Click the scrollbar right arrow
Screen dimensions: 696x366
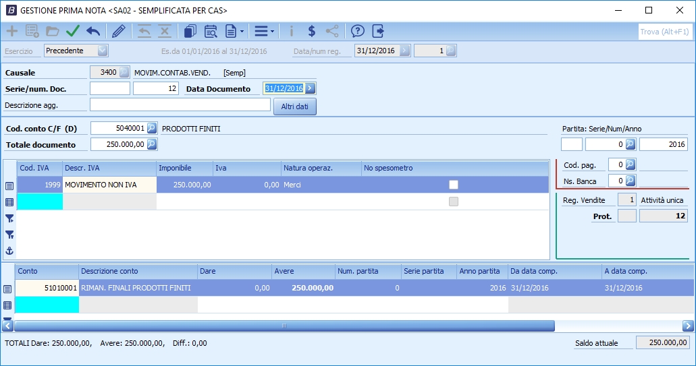pyautogui.click(x=688, y=326)
